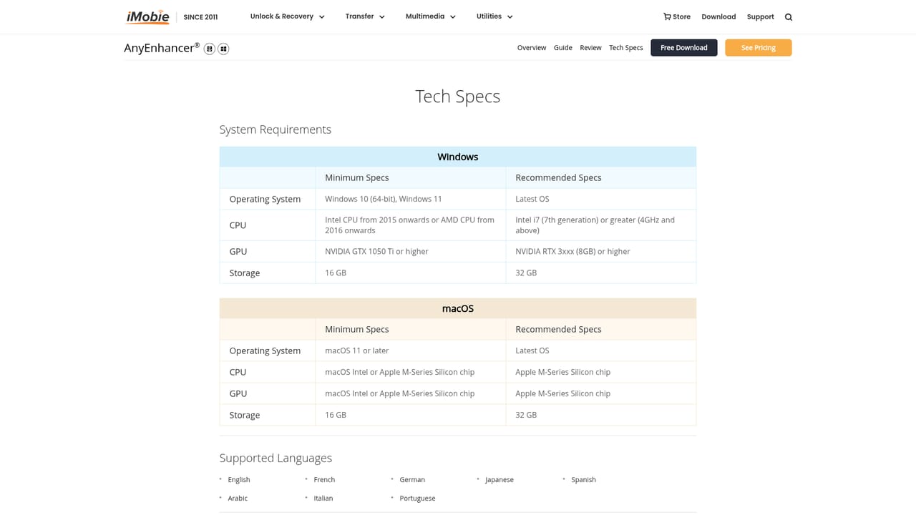Screen dimensions: 916x515
Task: Click the See Pricing button
Action: click(759, 48)
